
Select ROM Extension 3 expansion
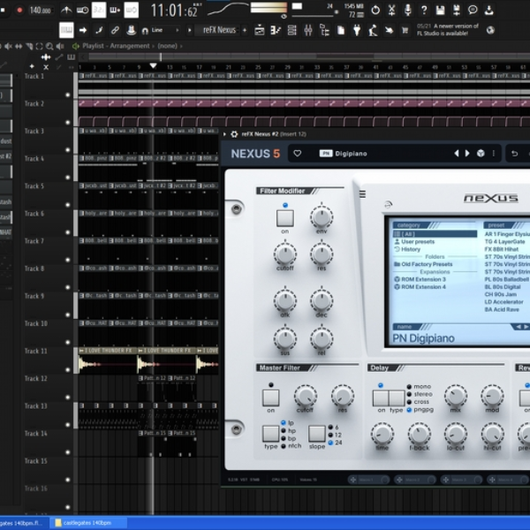[420, 279]
